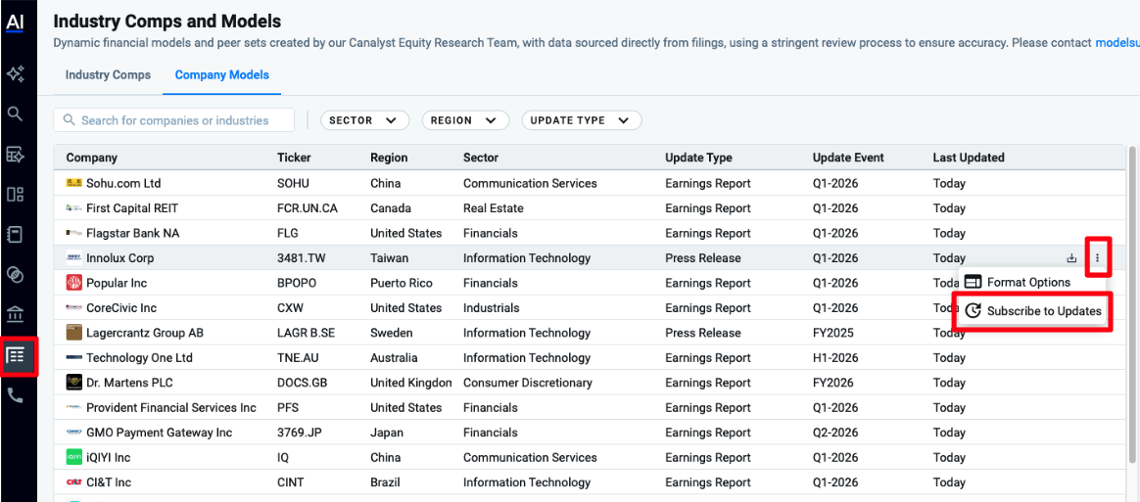
Task: Choose Format Options from the menu
Action: coord(1018,282)
